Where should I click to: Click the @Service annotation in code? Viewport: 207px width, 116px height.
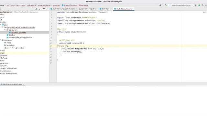61,29
